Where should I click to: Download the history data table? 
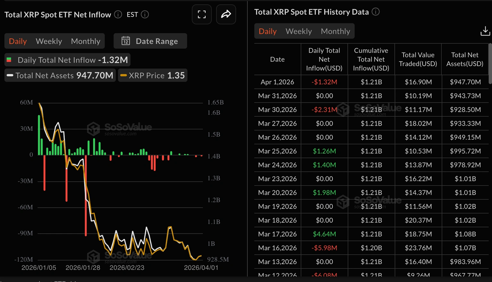485,31
